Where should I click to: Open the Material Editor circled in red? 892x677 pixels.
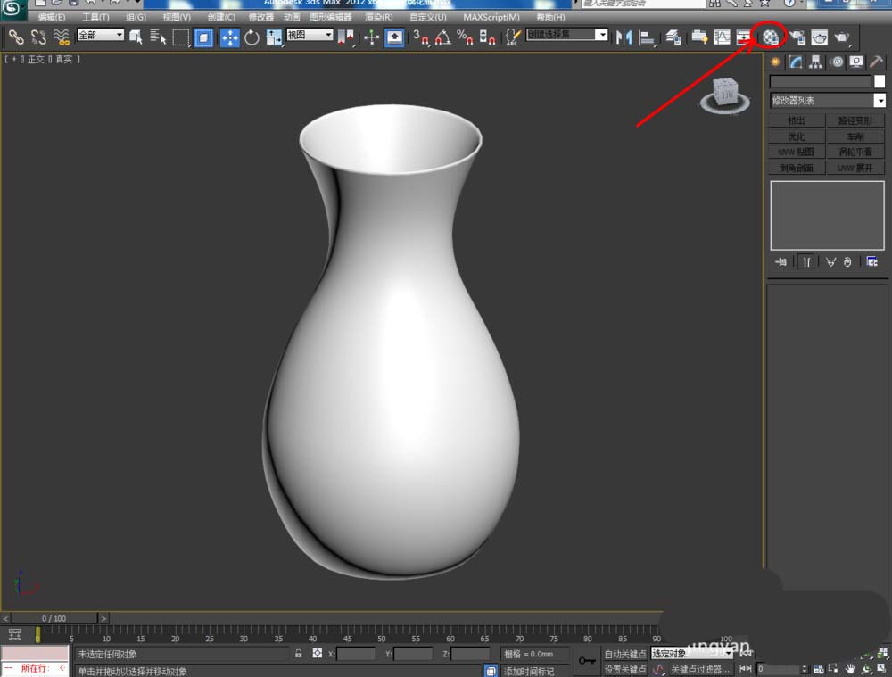pos(770,37)
